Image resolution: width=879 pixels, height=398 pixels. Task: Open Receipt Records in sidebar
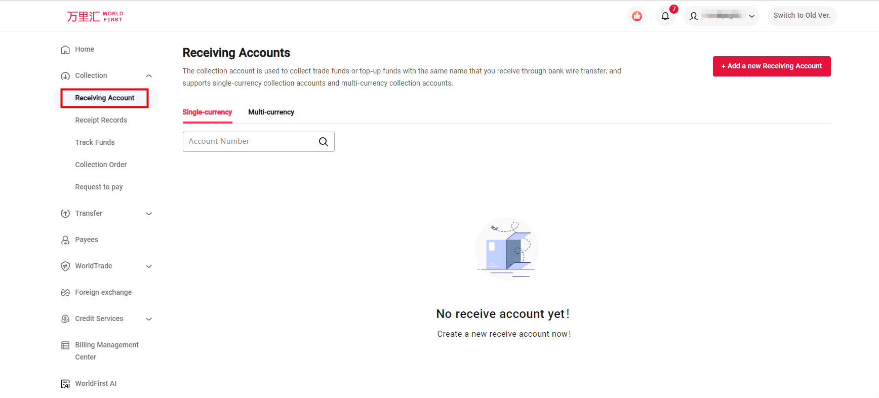tap(101, 120)
